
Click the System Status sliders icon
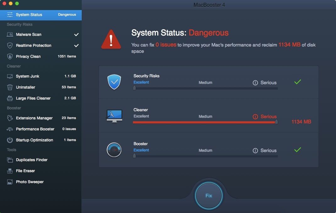[10, 15]
